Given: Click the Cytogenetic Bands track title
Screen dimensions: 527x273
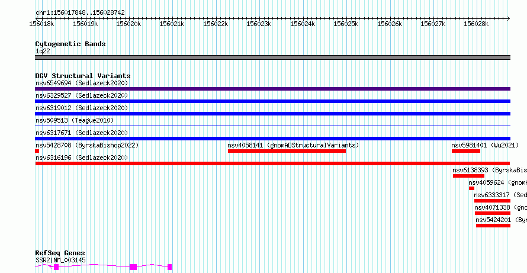Looking at the screenshot, I should (70, 44).
